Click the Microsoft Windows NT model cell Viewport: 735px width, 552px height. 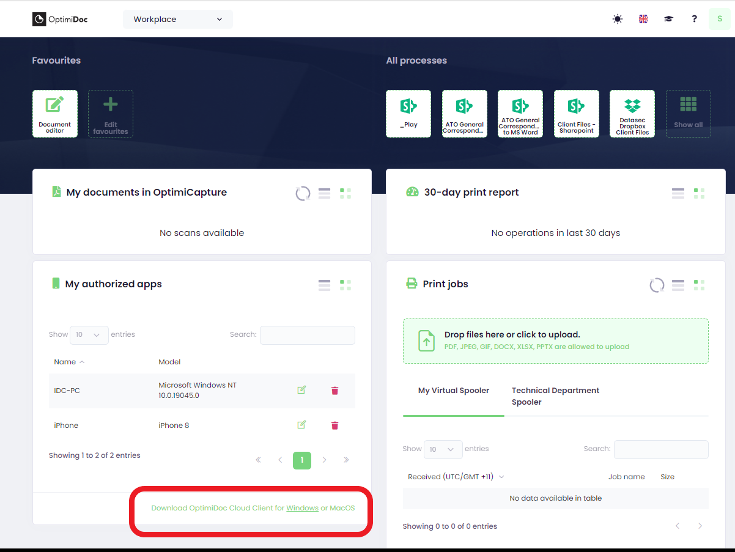point(198,391)
